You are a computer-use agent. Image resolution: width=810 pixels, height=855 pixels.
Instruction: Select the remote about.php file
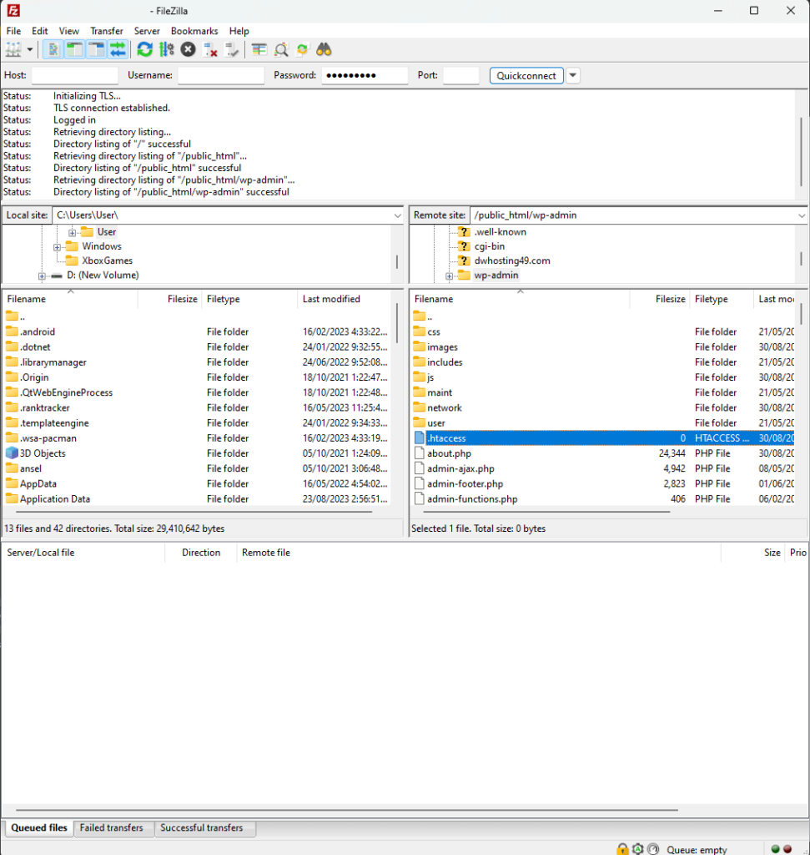pos(602,453)
